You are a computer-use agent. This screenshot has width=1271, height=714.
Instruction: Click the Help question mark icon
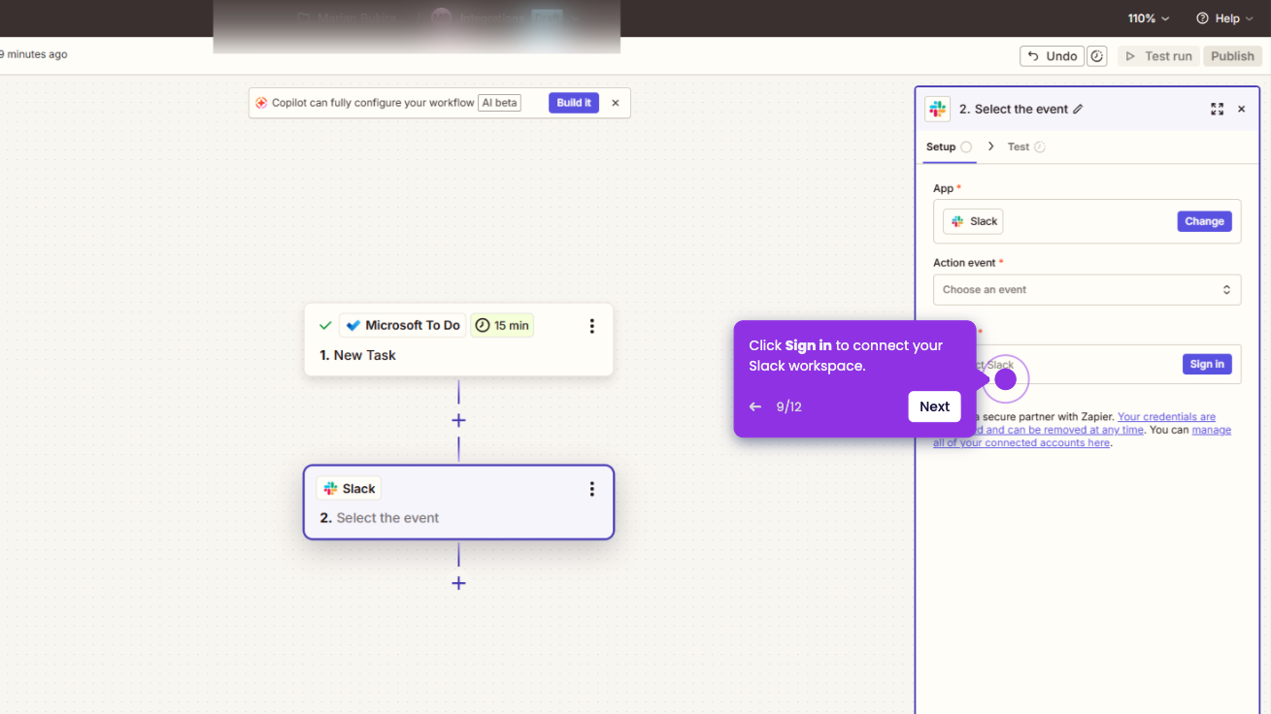click(x=1202, y=18)
